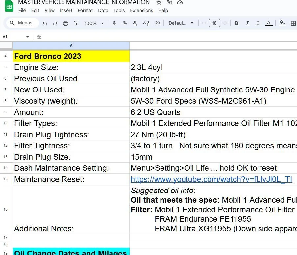Open the File menu
The height and width of the screenshot is (255, 297).
click(x=22, y=10)
